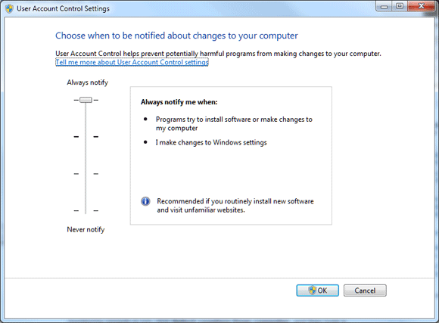The height and width of the screenshot is (323, 439).
Task: Click the 'Always notify me when:' bold heading
Action: click(x=179, y=102)
